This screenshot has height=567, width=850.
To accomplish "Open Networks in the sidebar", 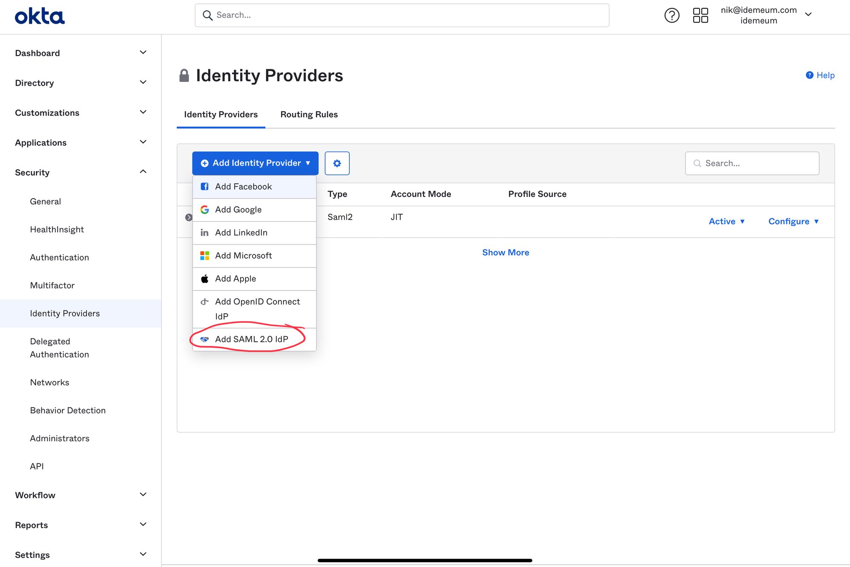I will [x=50, y=382].
